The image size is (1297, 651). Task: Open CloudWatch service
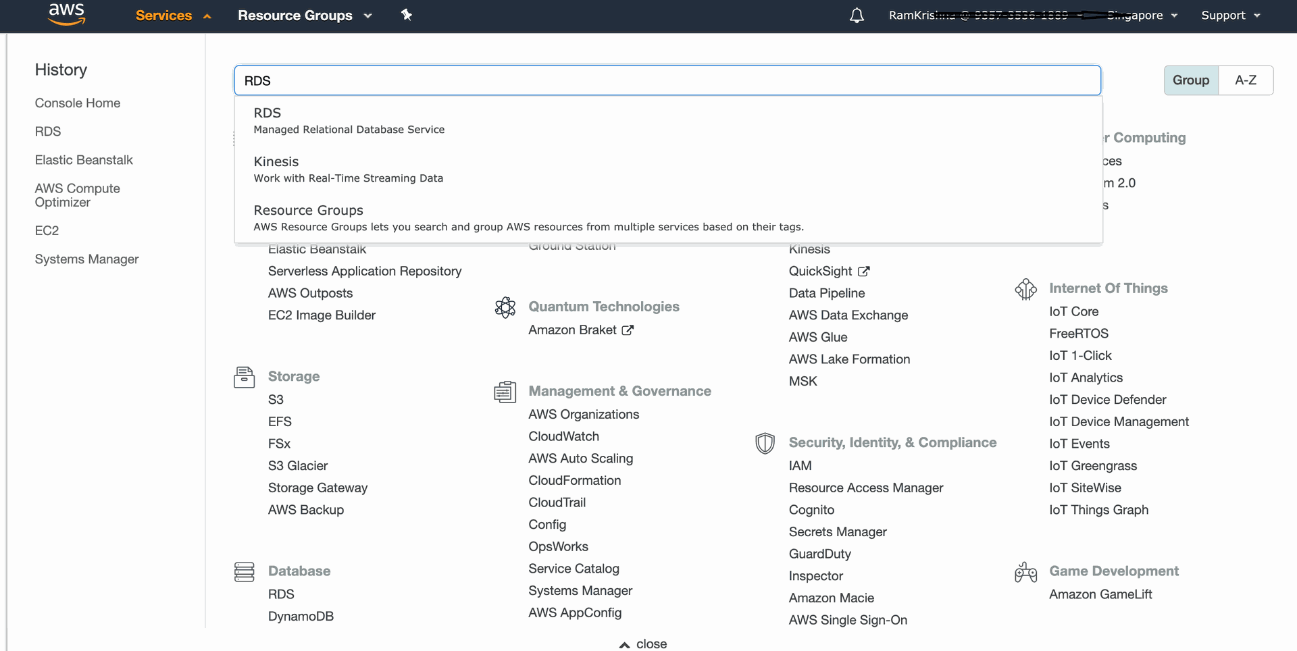point(563,437)
